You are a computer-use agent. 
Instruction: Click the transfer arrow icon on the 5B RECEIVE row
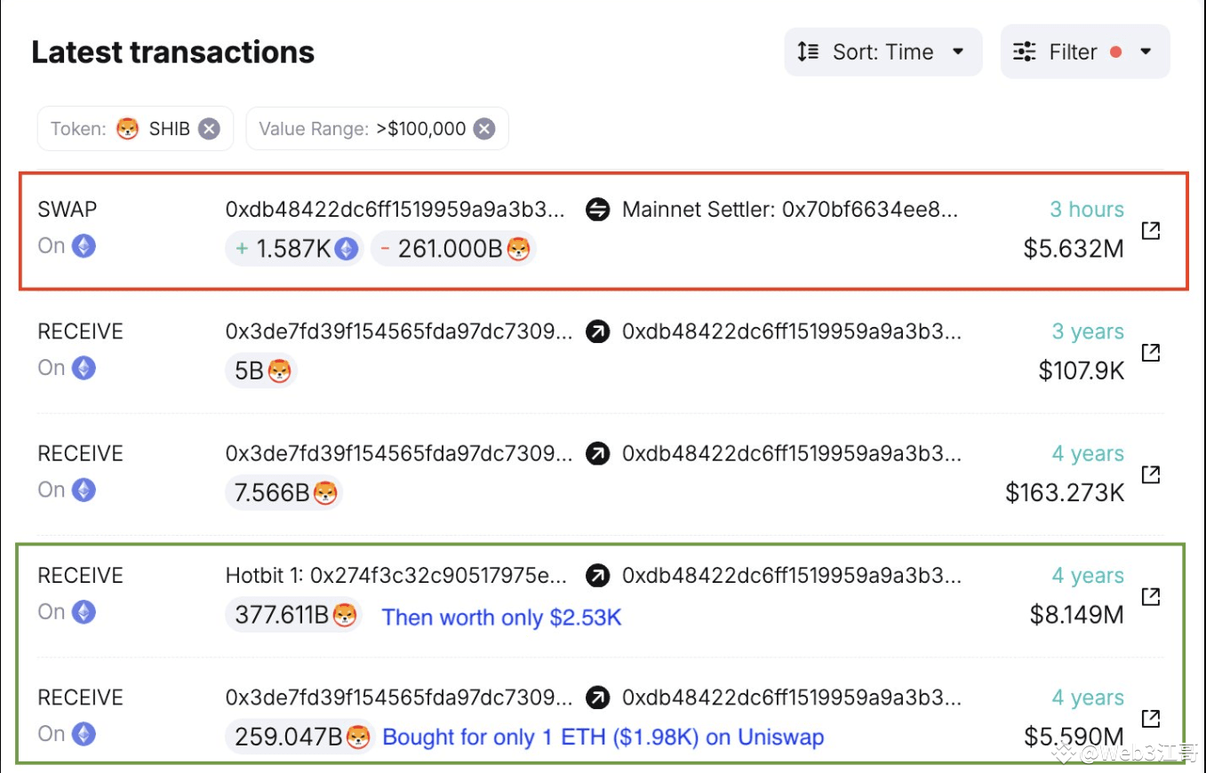(x=598, y=331)
